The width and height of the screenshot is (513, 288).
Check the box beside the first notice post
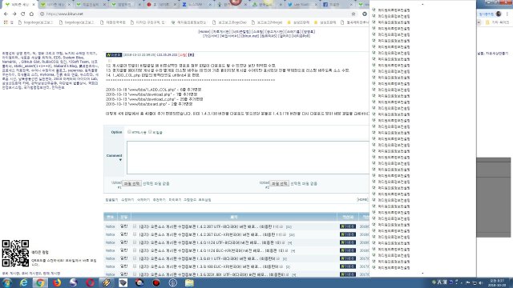[135, 226]
